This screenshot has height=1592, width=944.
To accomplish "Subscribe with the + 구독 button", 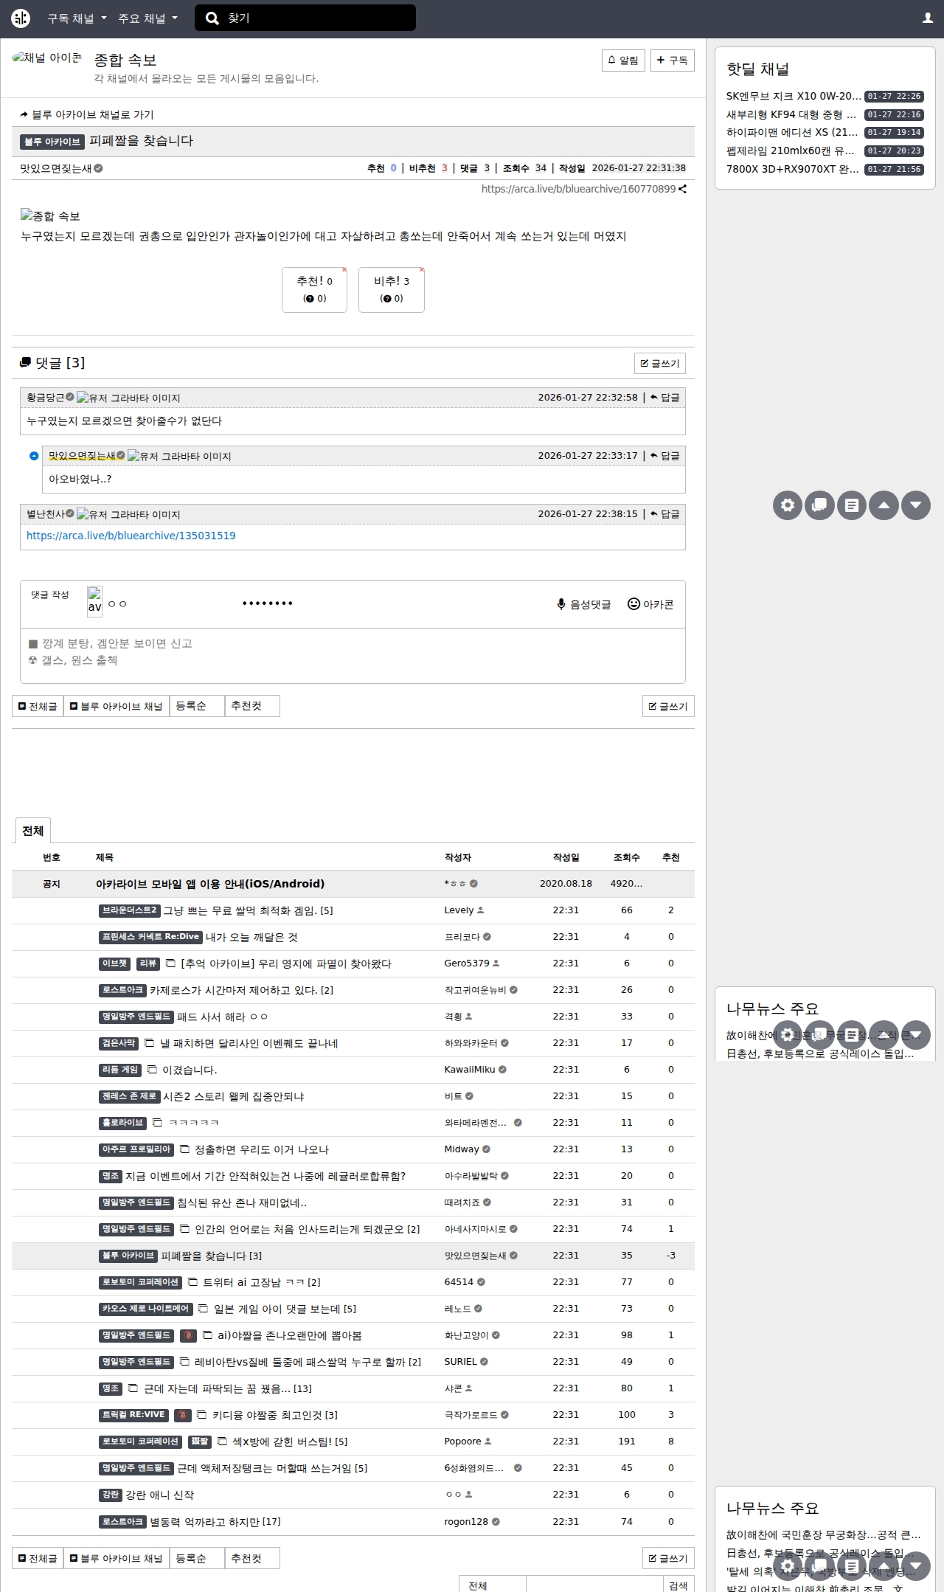I will click(x=673, y=60).
